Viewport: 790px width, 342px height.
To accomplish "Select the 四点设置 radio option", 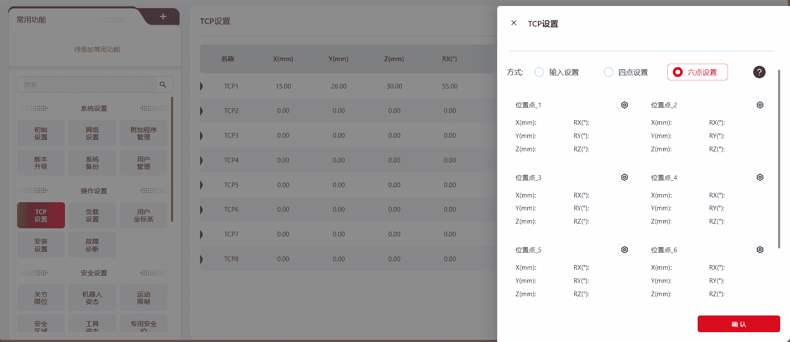I will coord(608,72).
